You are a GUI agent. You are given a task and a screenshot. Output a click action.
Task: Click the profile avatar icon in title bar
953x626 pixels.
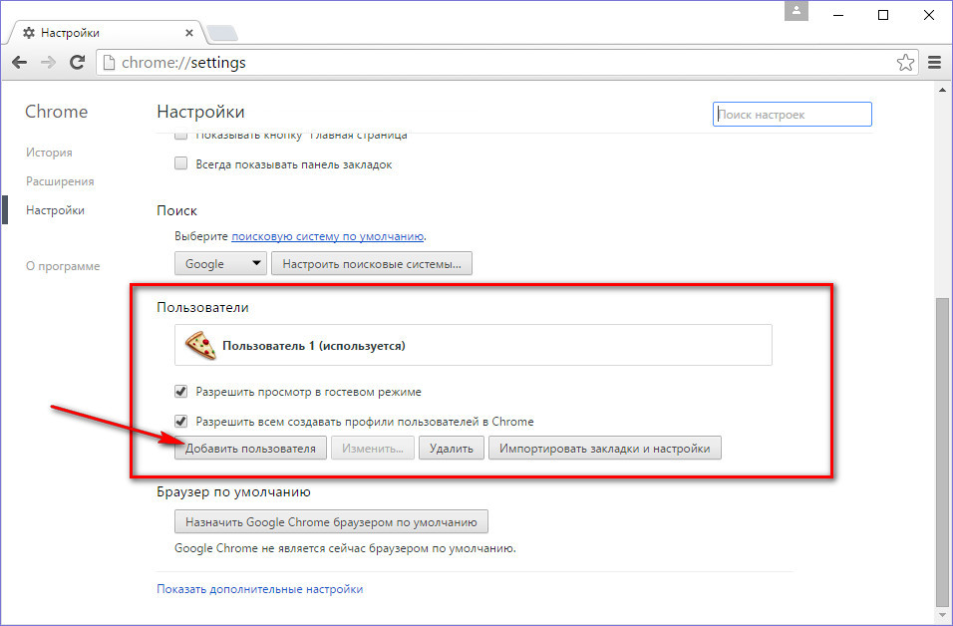pyautogui.click(x=796, y=13)
